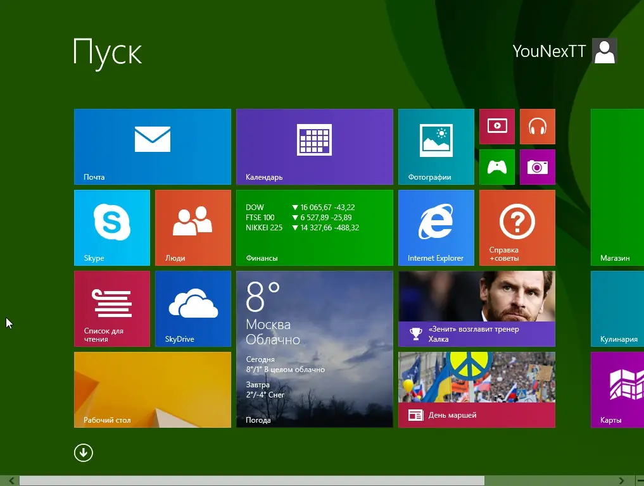Open the Зенит sports news tile
Viewport: 644px width, 486px height.
[x=477, y=309]
